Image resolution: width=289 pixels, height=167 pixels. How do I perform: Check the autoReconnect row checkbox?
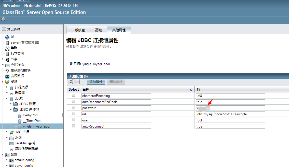(x=74, y=126)
